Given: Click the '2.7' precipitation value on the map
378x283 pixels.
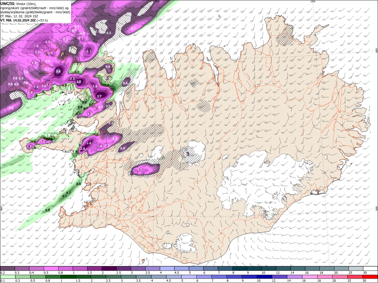Looking at the screenshot, I should tap(99, 96).
